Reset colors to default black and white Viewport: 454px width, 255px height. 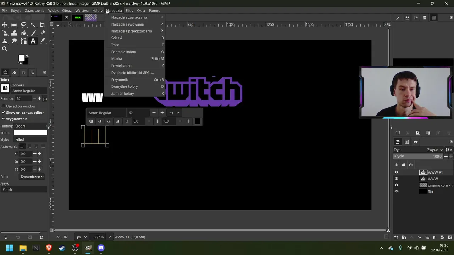pos(20,63)
